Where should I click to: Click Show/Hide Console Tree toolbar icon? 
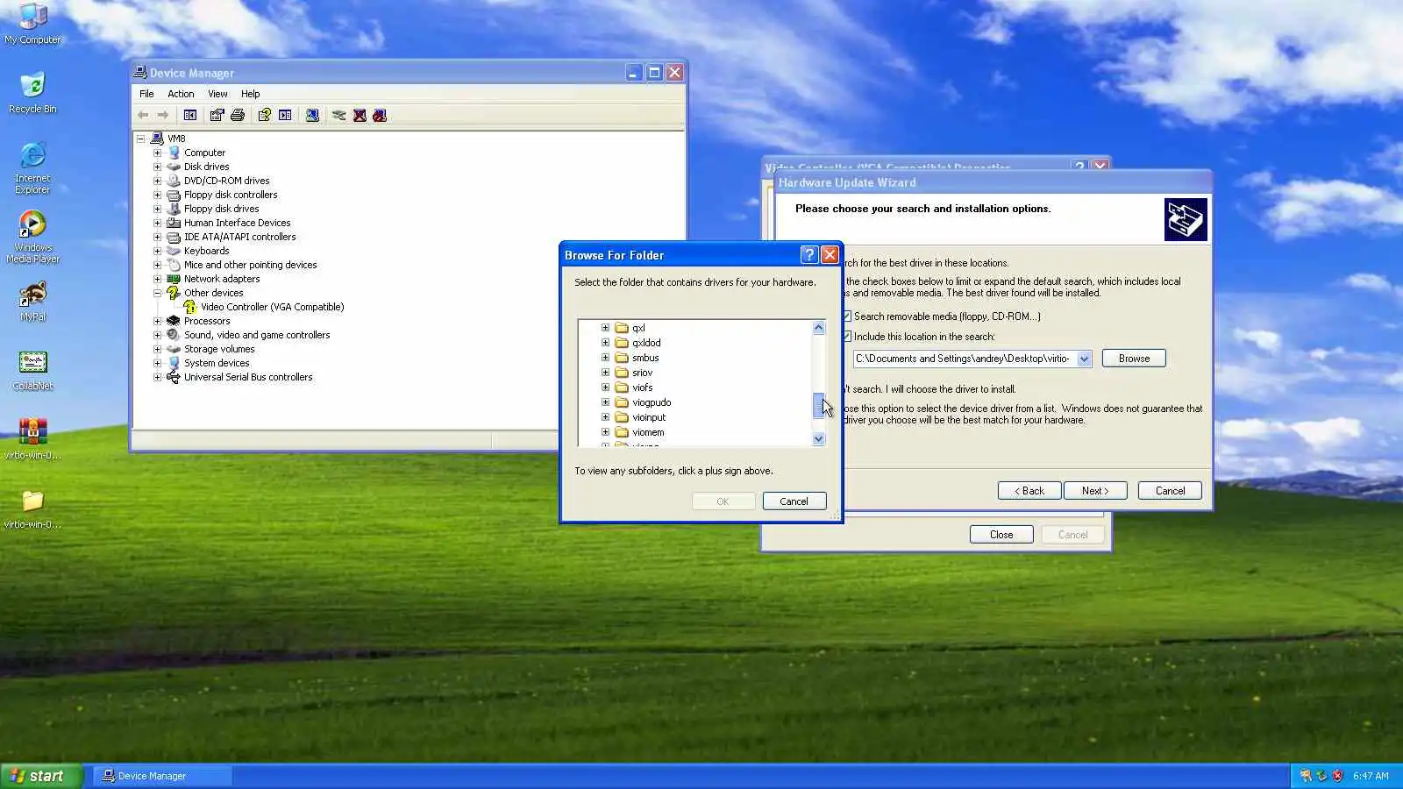pyautogui.click(x=190, y=115)
